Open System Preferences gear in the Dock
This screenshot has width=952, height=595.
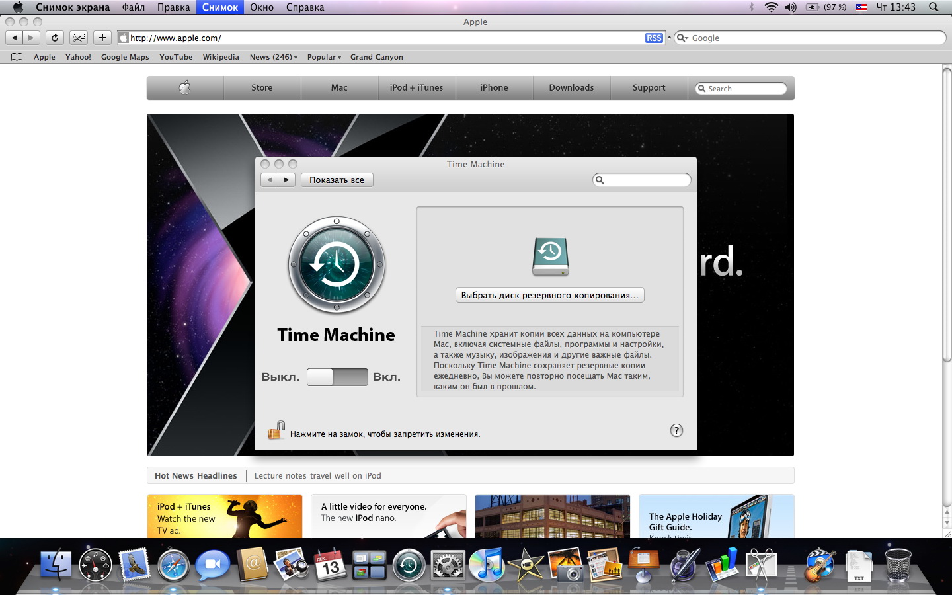point(448,565)
